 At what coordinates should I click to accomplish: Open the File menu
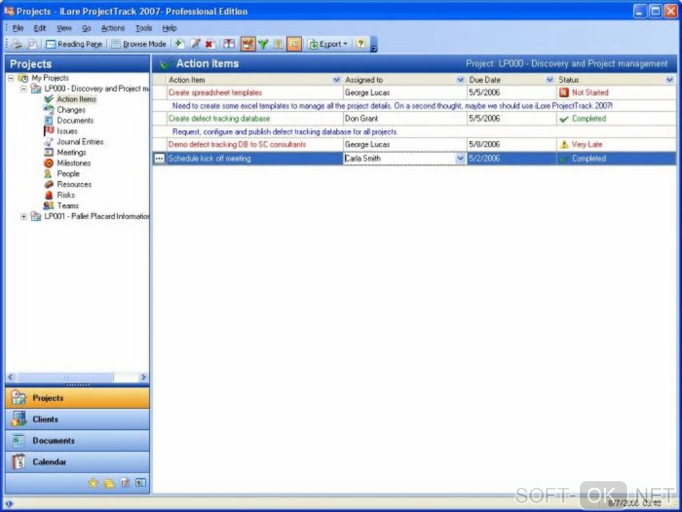18,28
